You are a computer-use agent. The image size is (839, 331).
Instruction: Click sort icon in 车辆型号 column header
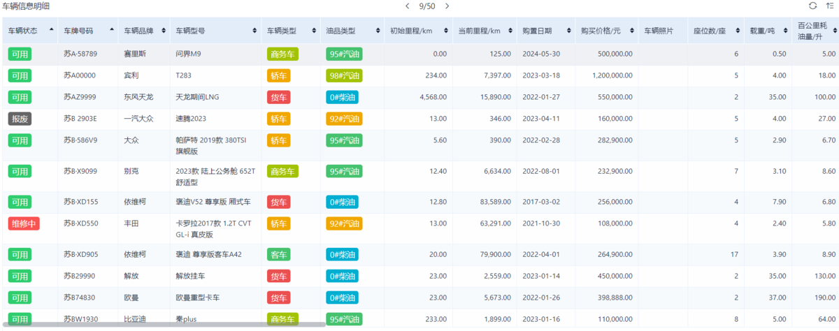[256, 31]
